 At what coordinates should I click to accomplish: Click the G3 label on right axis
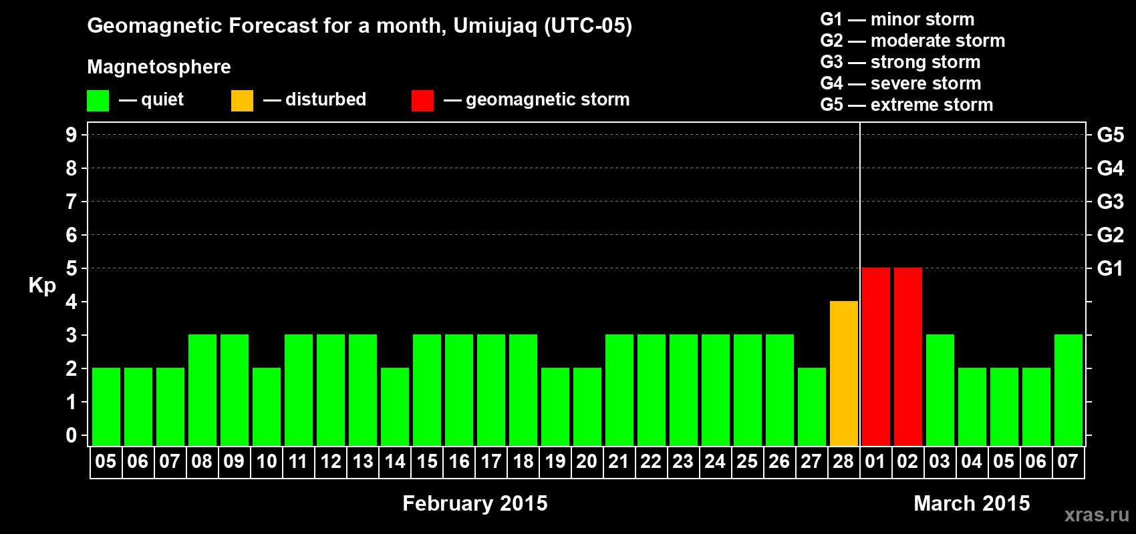coord(1111,202)
